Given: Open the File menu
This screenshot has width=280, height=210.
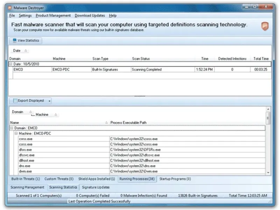Looking at the screenshot, I should (x=12, y=15).
